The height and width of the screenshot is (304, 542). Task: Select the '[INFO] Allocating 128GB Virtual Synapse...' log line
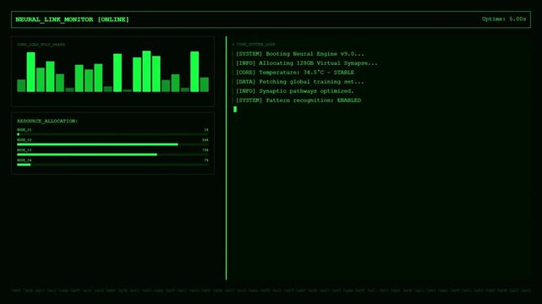[307, 63]
